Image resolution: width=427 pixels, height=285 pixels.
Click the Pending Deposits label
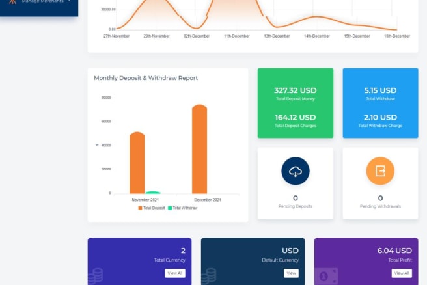296,206
